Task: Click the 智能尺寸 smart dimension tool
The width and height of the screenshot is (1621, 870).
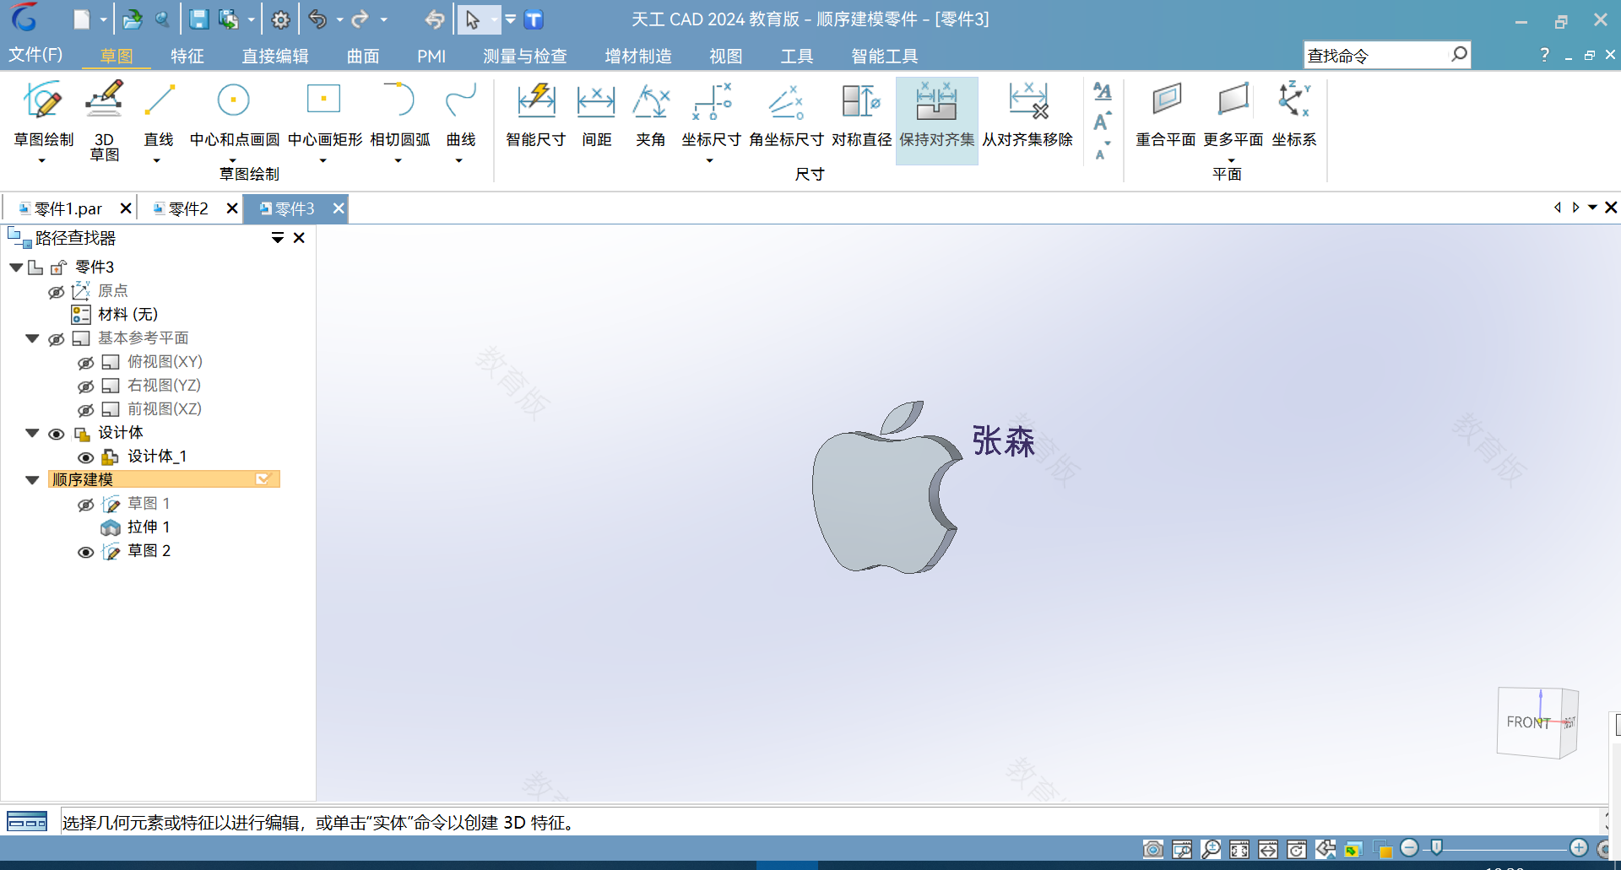Action: click(x=536, y=114)
